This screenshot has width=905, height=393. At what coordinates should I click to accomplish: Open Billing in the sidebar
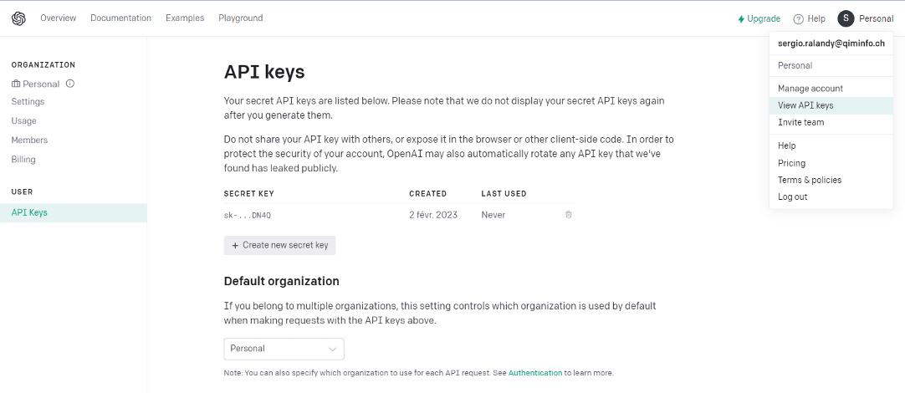(x=23, y=159)
